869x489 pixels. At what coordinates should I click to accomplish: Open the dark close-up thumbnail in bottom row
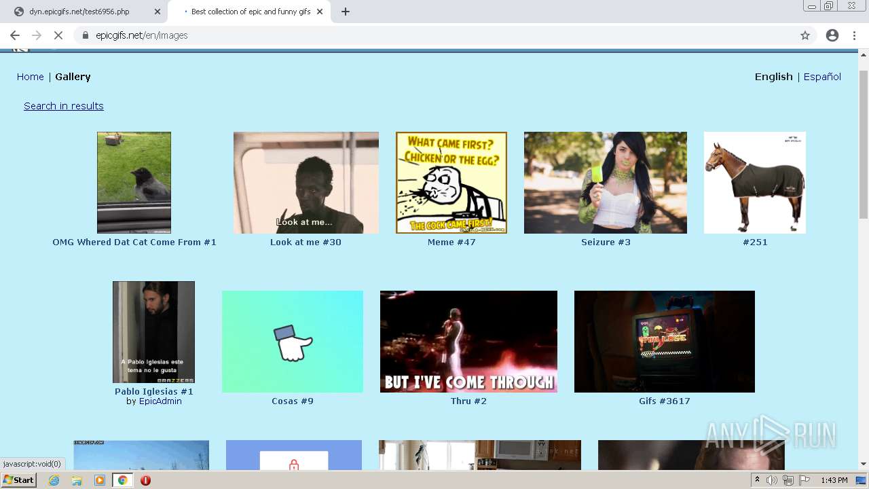click(691, 455)
